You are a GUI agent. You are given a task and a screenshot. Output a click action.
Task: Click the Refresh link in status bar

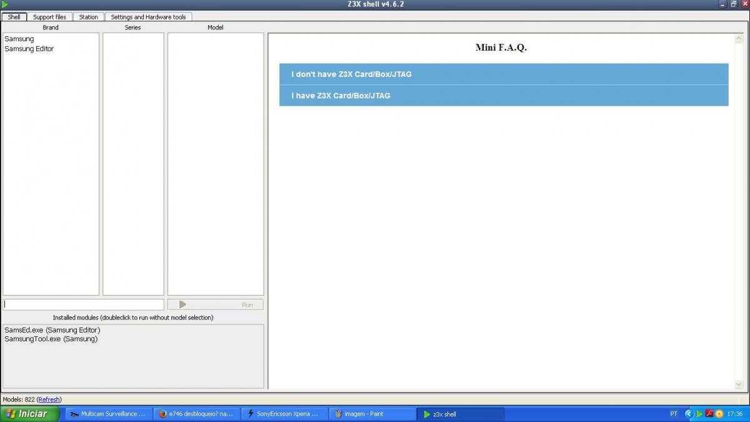[x=49, y=399]
